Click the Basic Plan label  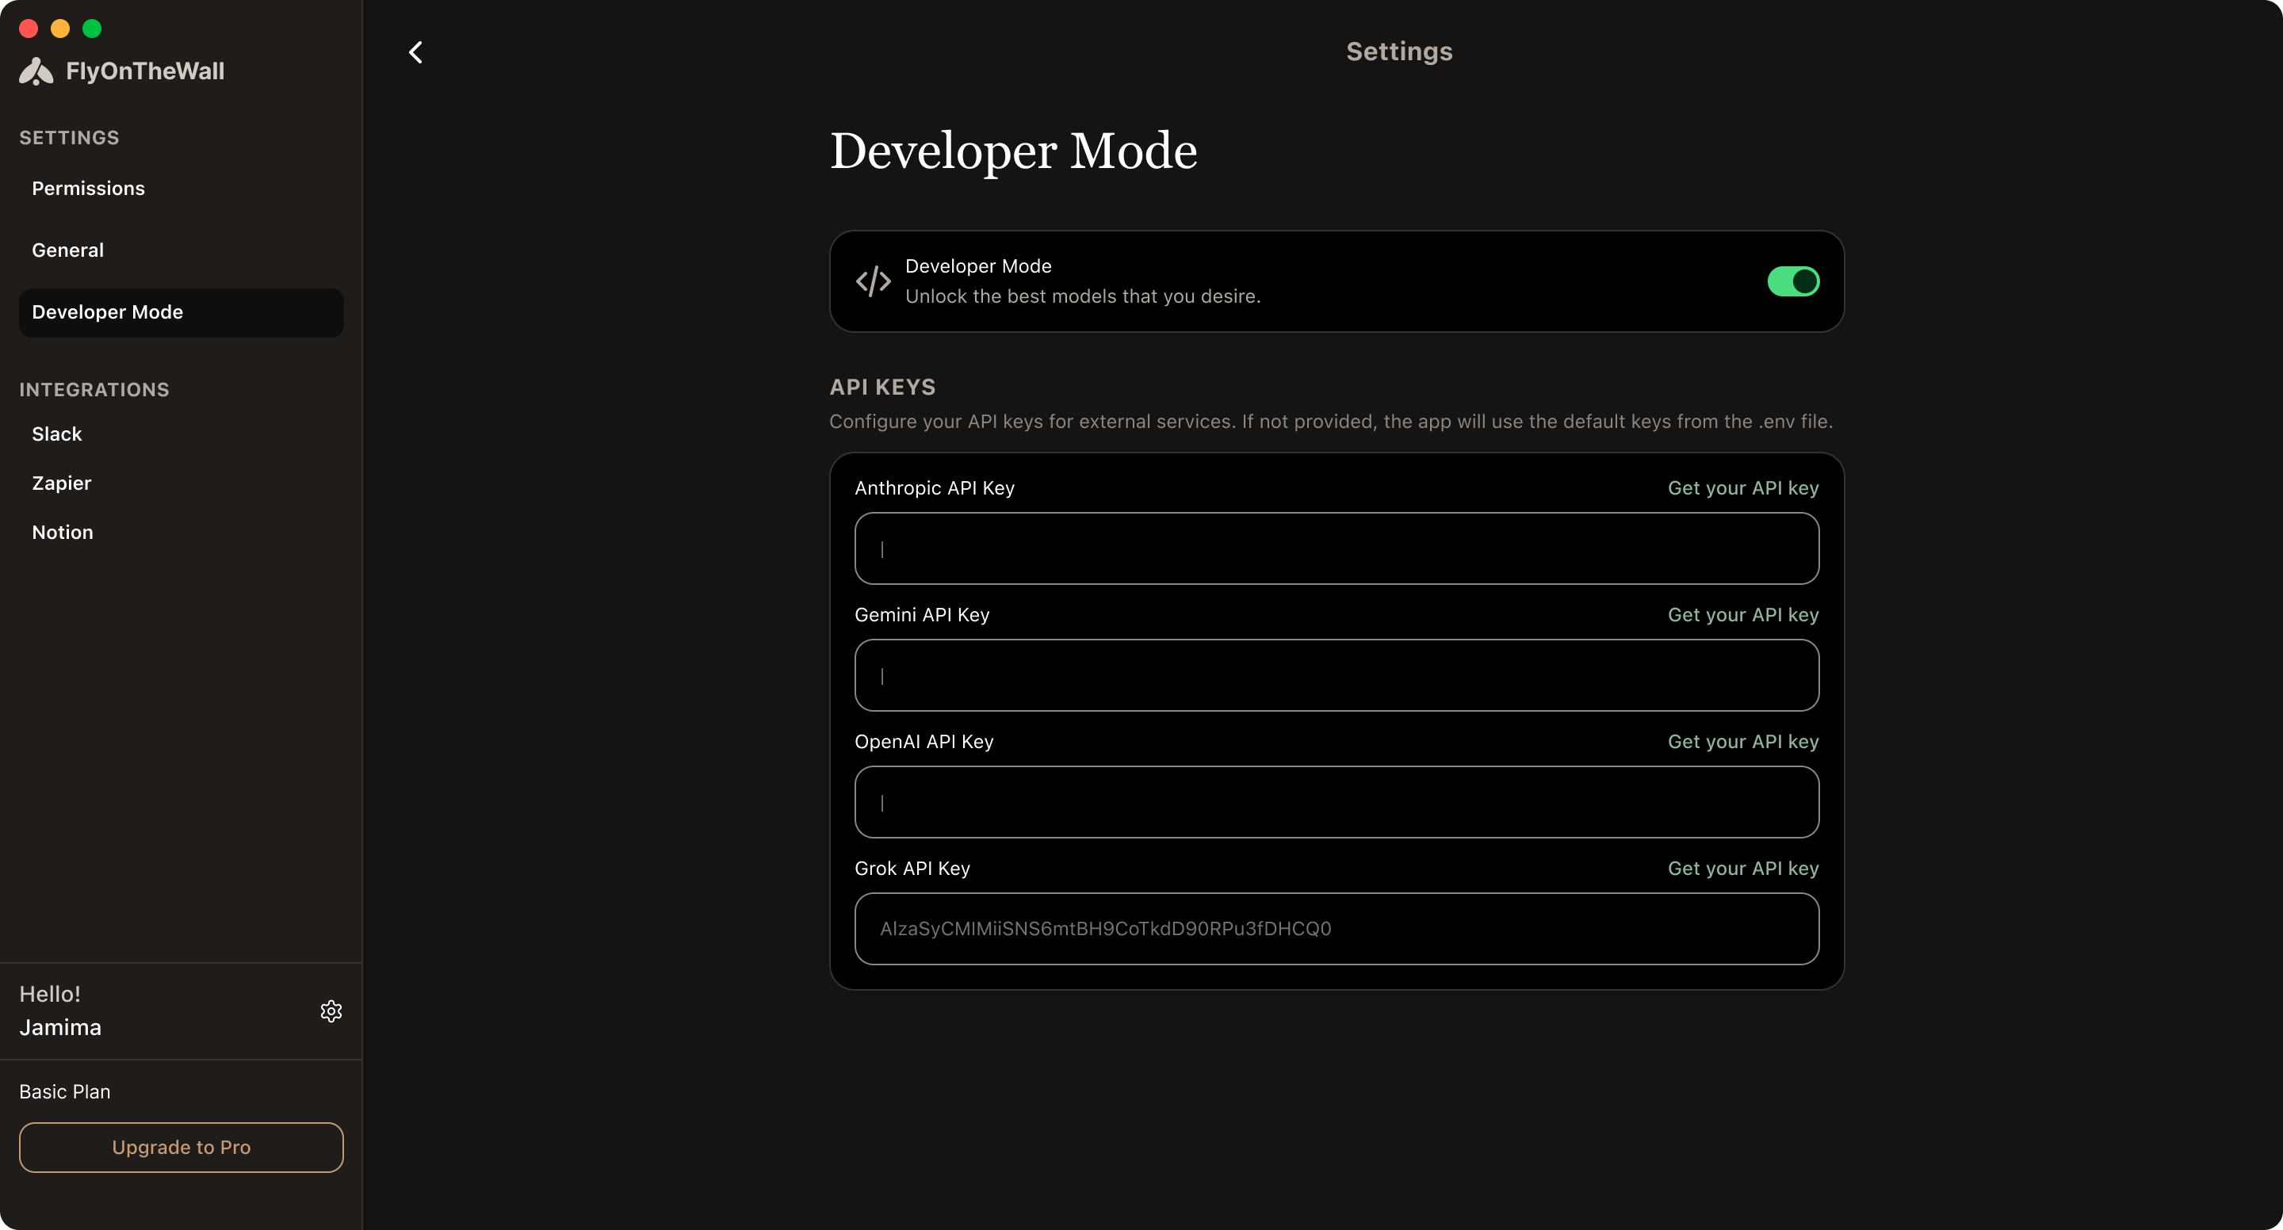pyautogui.click(x=65, y=1092)
